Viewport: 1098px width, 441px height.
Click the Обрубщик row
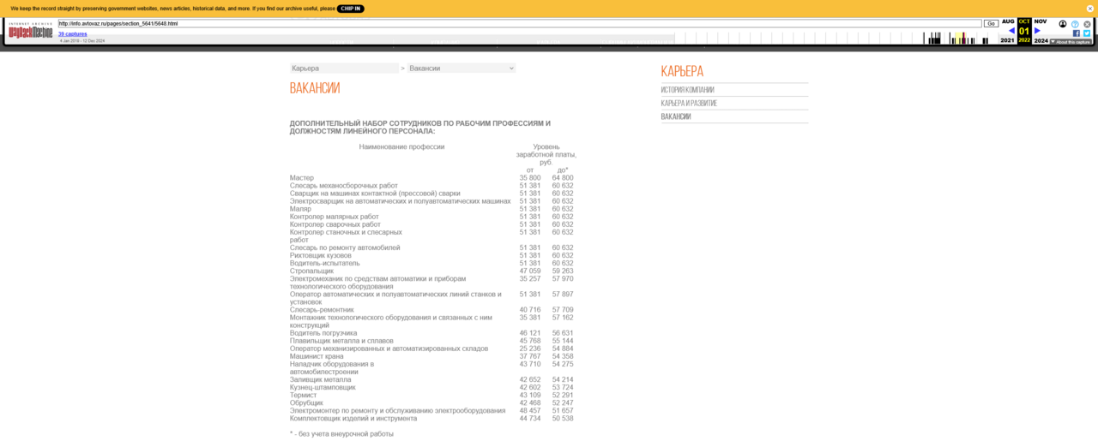pos(431,402)
